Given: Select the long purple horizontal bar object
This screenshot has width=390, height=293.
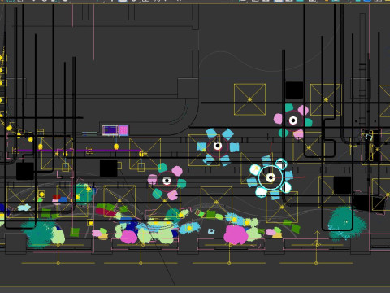Looking at the screenshot, I should pos(79,150).
